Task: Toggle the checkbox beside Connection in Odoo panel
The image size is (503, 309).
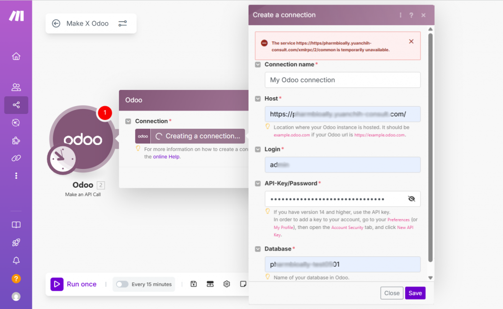Action: [x=128, y=121]
